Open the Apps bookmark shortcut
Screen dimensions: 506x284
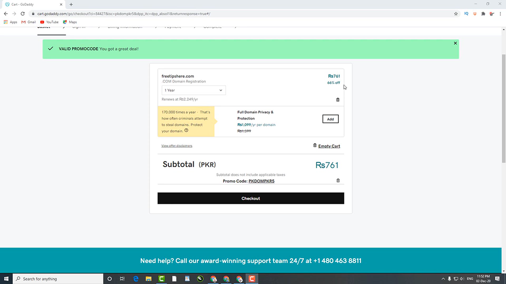(x=10, y=22)
